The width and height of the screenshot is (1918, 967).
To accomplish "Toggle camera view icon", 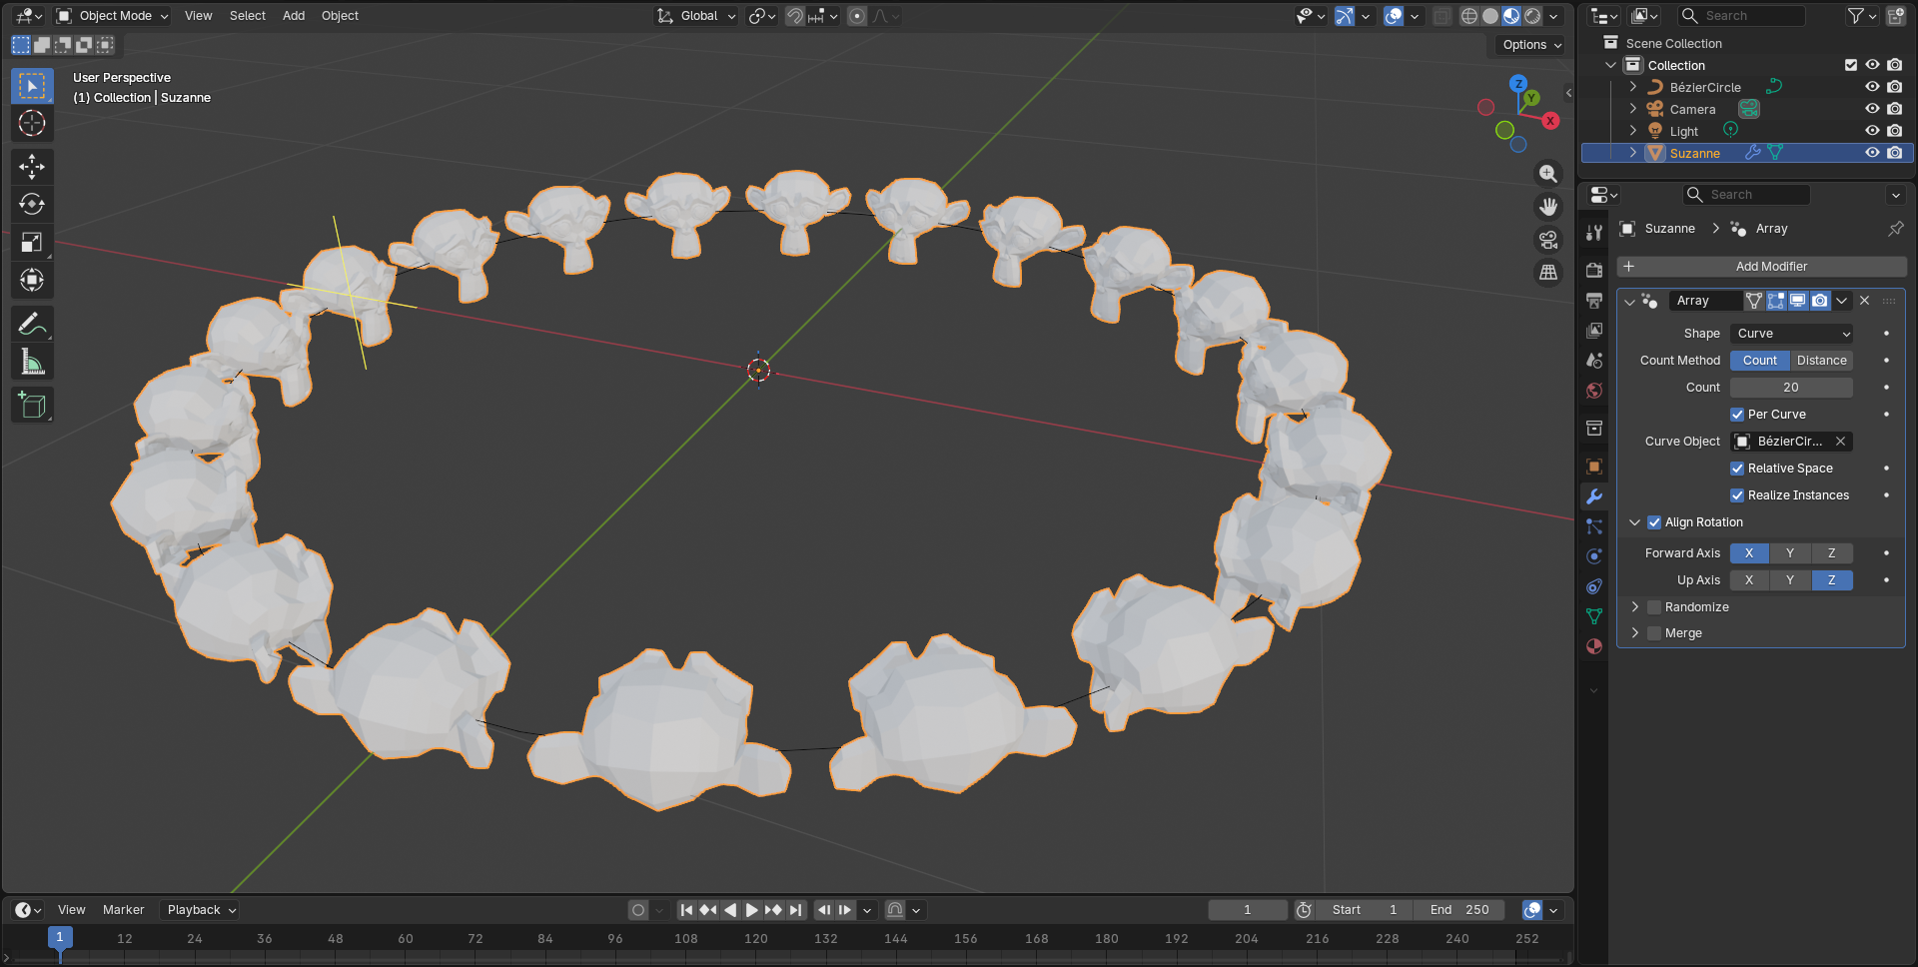I will [1548, 240].
